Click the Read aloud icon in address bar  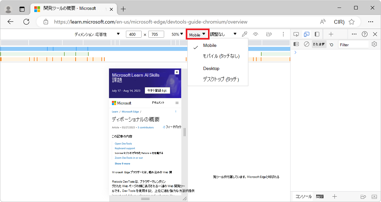click(x=323, y=22)
